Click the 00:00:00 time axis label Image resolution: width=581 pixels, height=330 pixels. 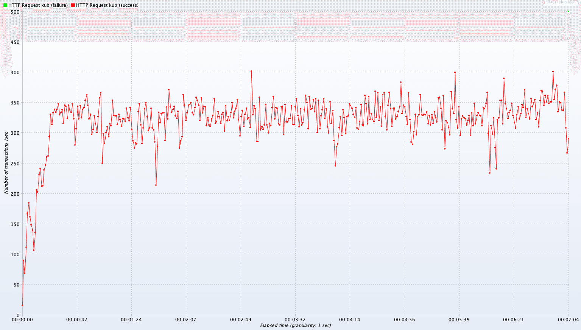(22, 320)
